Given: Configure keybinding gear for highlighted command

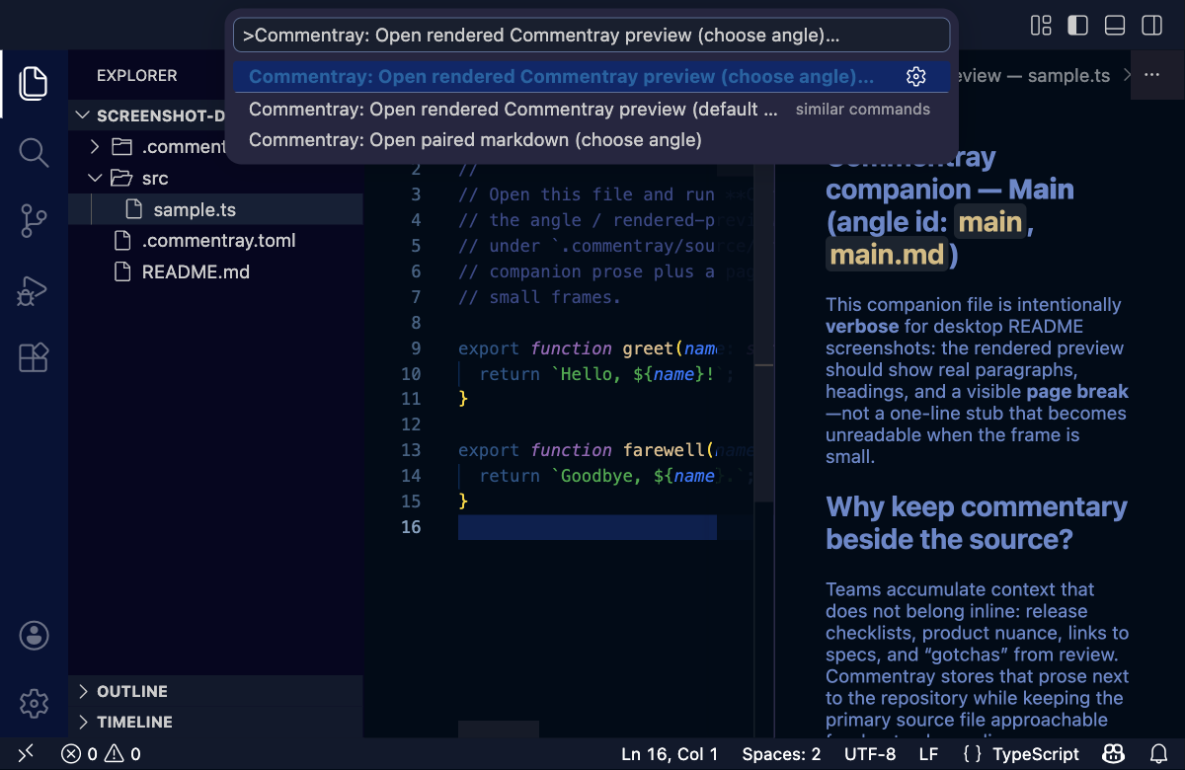Looking at the screenshot, I should 915,77.
